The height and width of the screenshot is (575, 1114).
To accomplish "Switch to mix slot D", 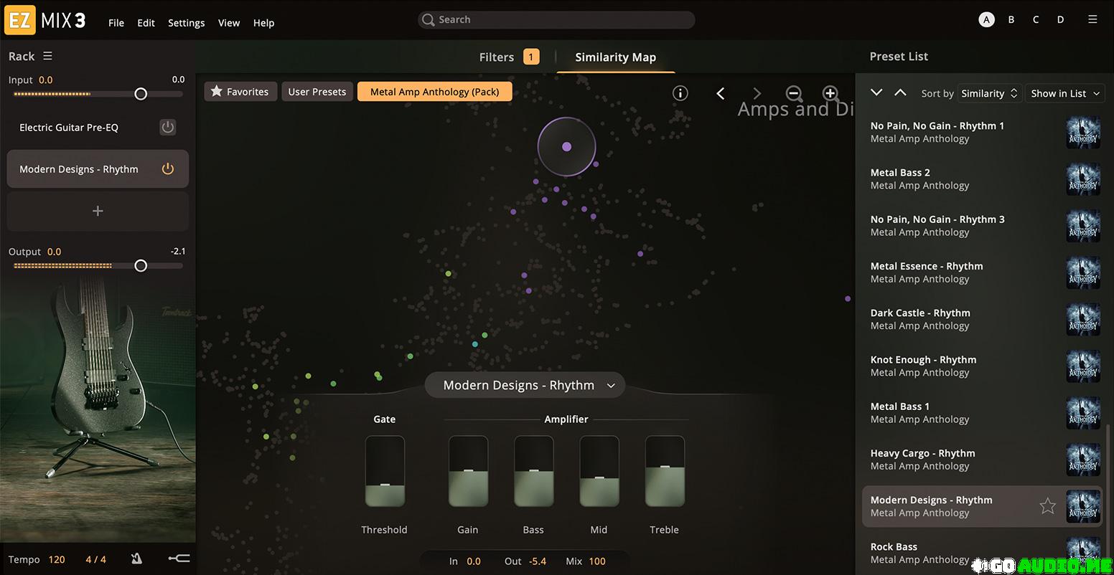I will pyautogui.click(x=1060, y=20).
